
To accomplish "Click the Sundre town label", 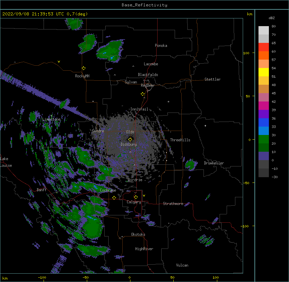I will (x=98, y=131).
